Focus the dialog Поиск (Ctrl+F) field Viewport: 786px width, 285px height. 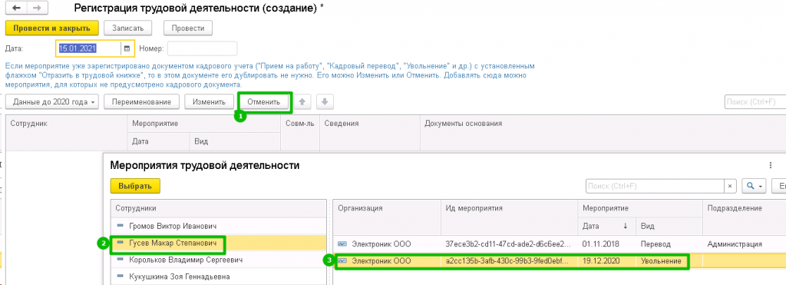click(x=656, y=186)
